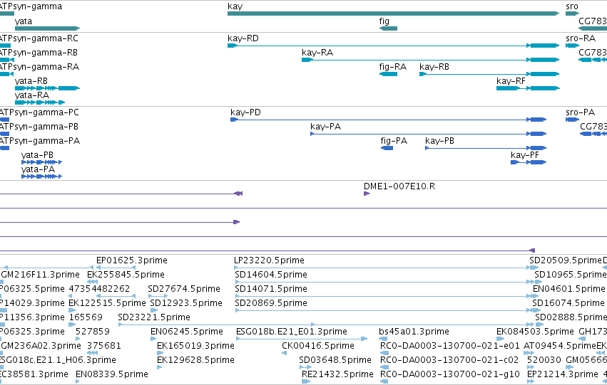Image resolution: width=607 pixels, height=385 pixels.
Task: Click the ESG018b.E21_E01.3prime EST
Action: click(302, 339)
